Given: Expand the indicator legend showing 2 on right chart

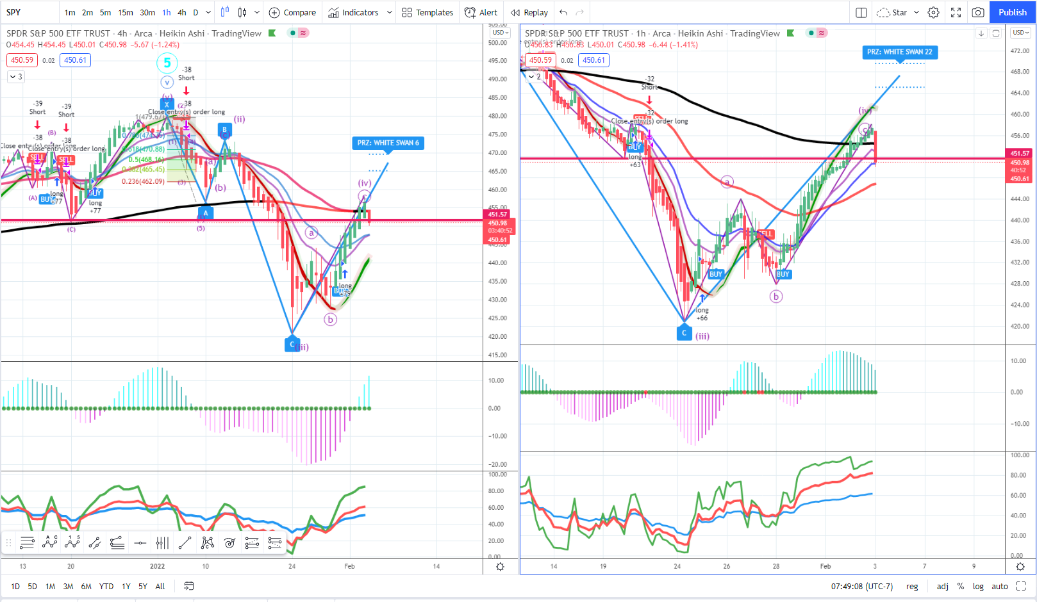Looking at the screenshot, I should coord(535,76).
